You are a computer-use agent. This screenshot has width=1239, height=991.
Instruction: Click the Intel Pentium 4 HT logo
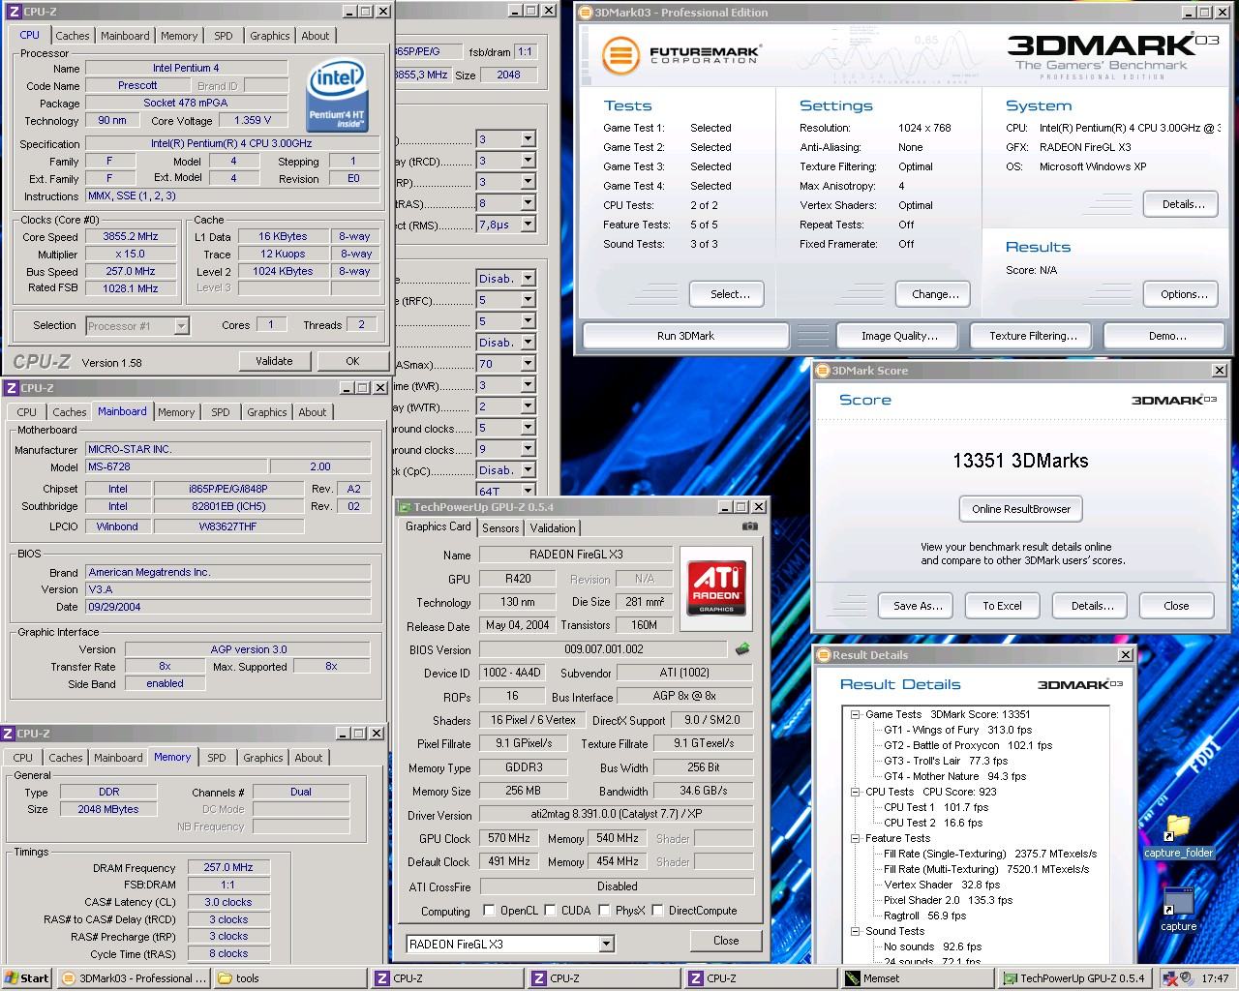pos(337,96)
